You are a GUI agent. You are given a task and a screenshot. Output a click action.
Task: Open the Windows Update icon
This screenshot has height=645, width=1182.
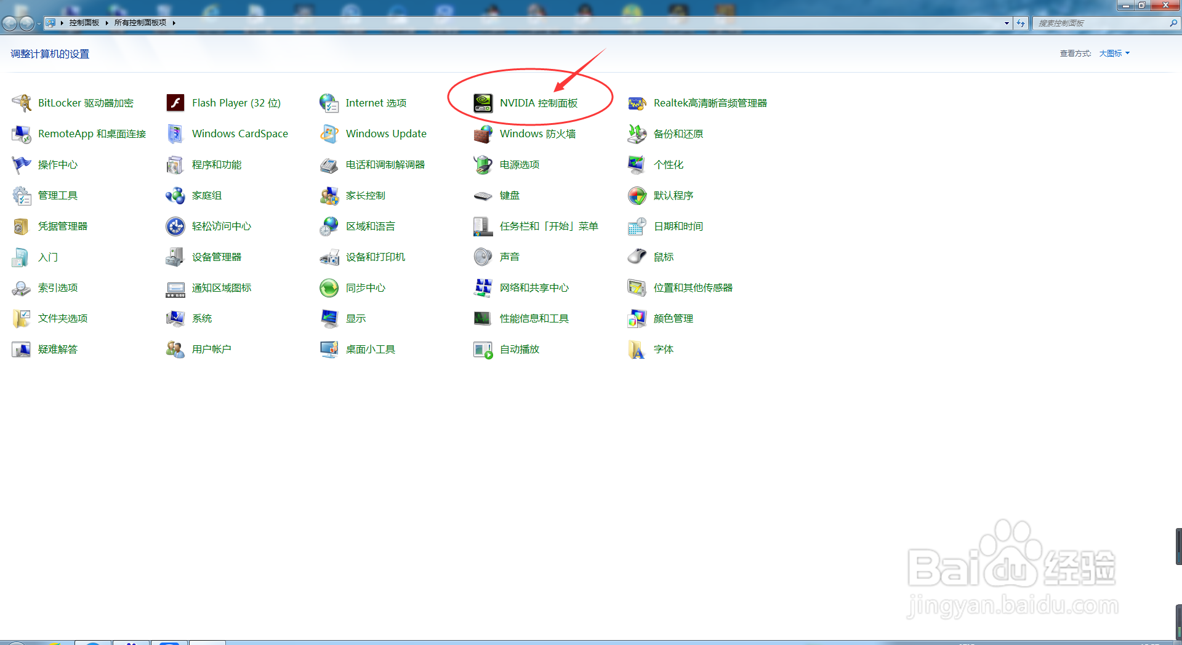tap(329, 134)
